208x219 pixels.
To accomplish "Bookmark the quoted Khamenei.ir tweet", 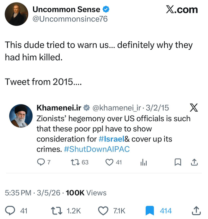I will [x=177, y=162].
